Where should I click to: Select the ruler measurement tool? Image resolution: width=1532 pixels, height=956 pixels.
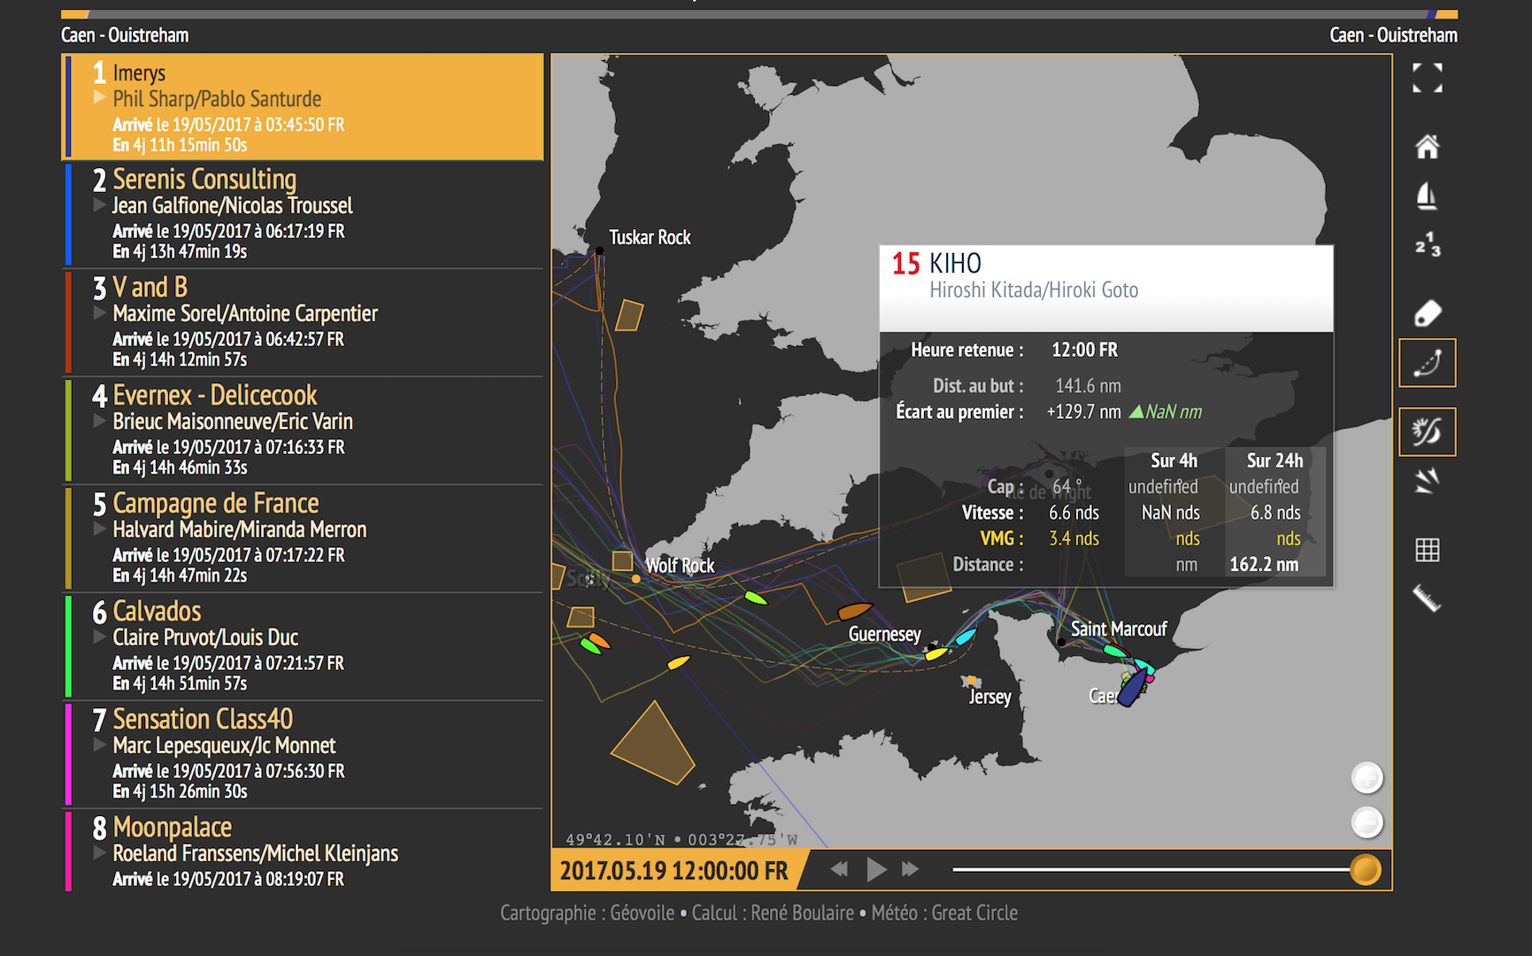[x=1427, y=599]
